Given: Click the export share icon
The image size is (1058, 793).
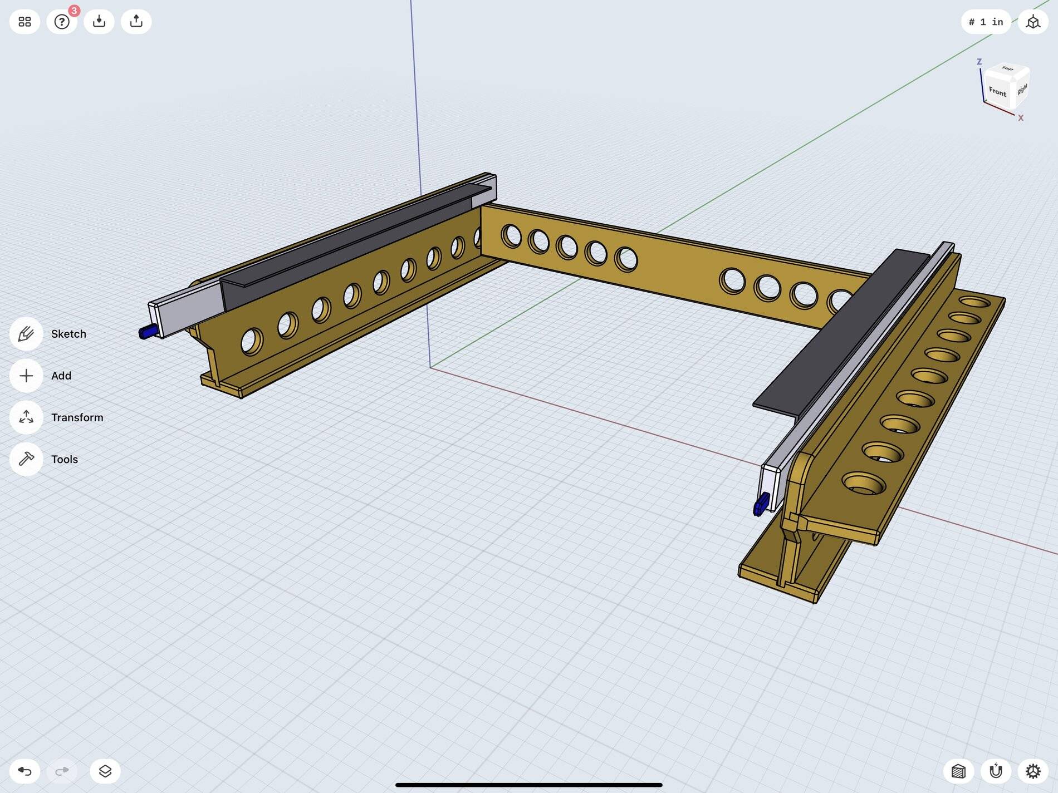Looking at the screenshot, I should [136, 22].
